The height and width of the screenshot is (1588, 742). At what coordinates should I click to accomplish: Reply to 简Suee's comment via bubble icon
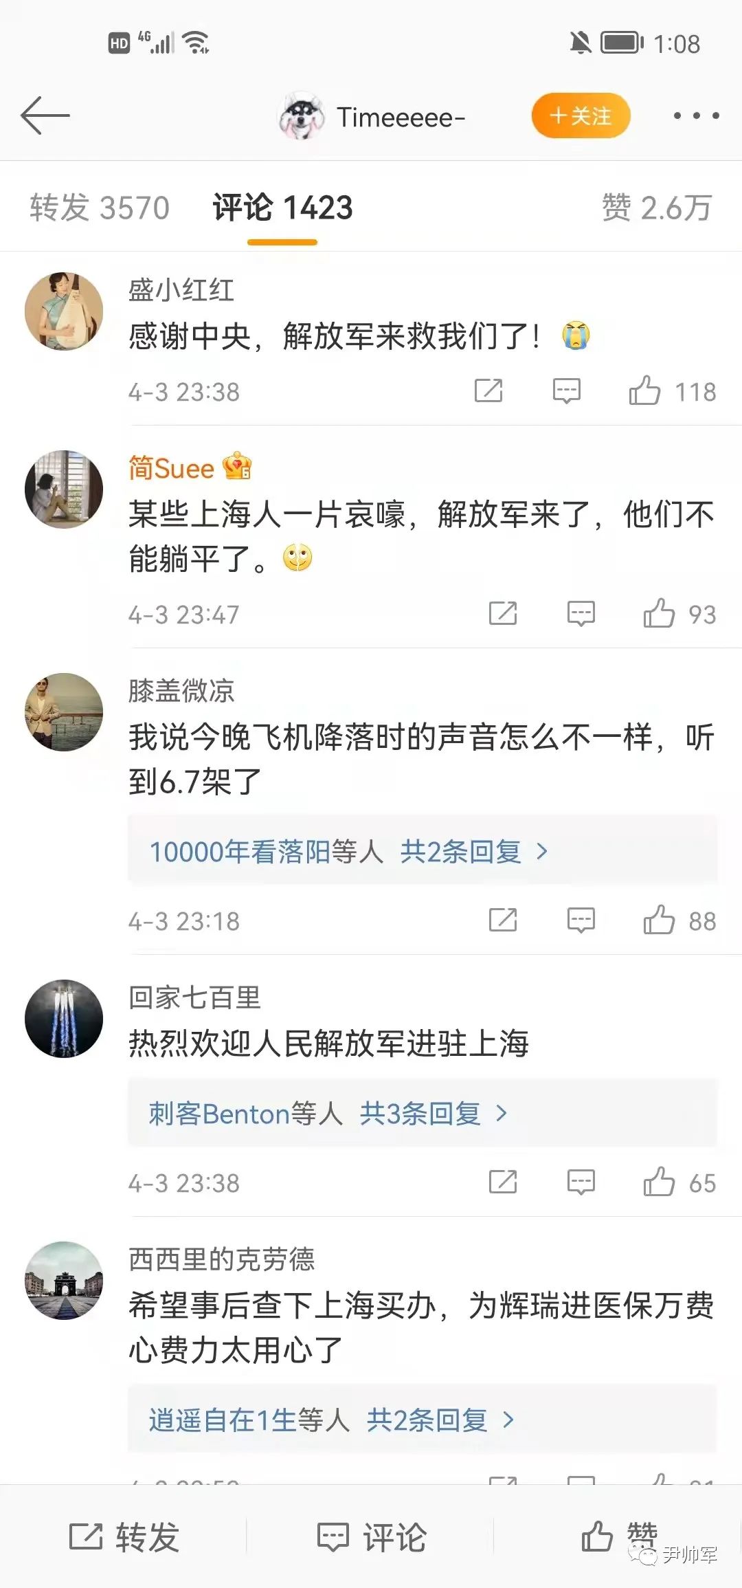coord(581,613)
